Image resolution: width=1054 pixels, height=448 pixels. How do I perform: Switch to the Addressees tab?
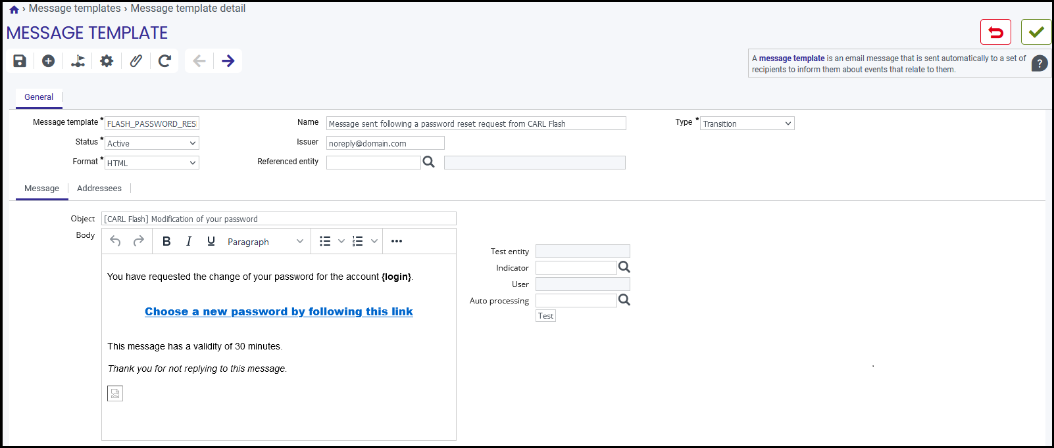click(99, 189)
